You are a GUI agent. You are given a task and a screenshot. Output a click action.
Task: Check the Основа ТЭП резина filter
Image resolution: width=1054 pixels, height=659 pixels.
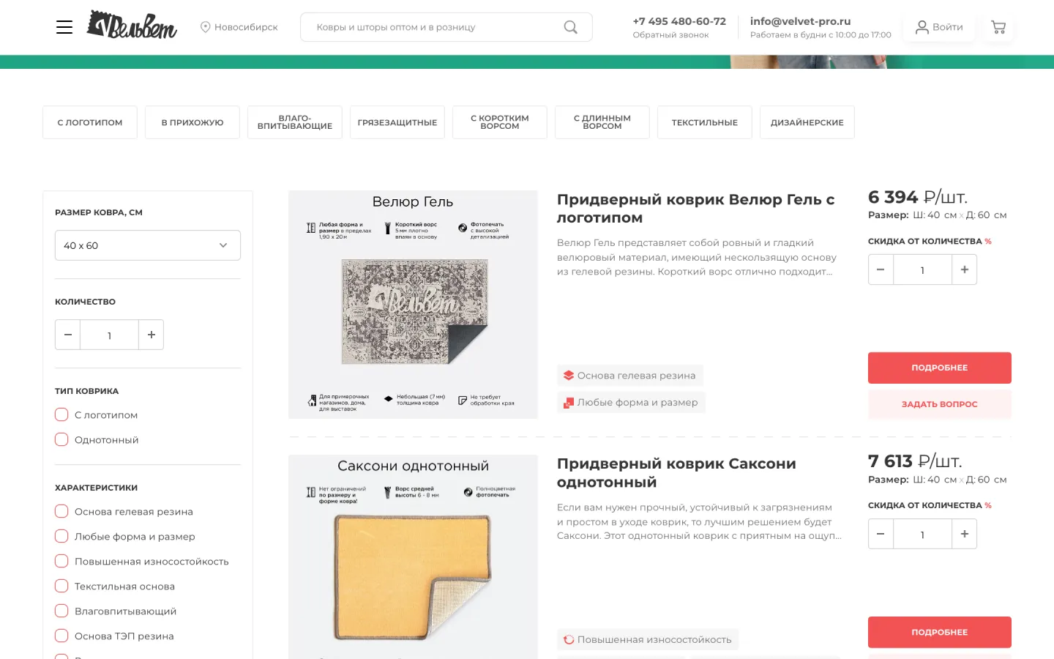point(61,636)
